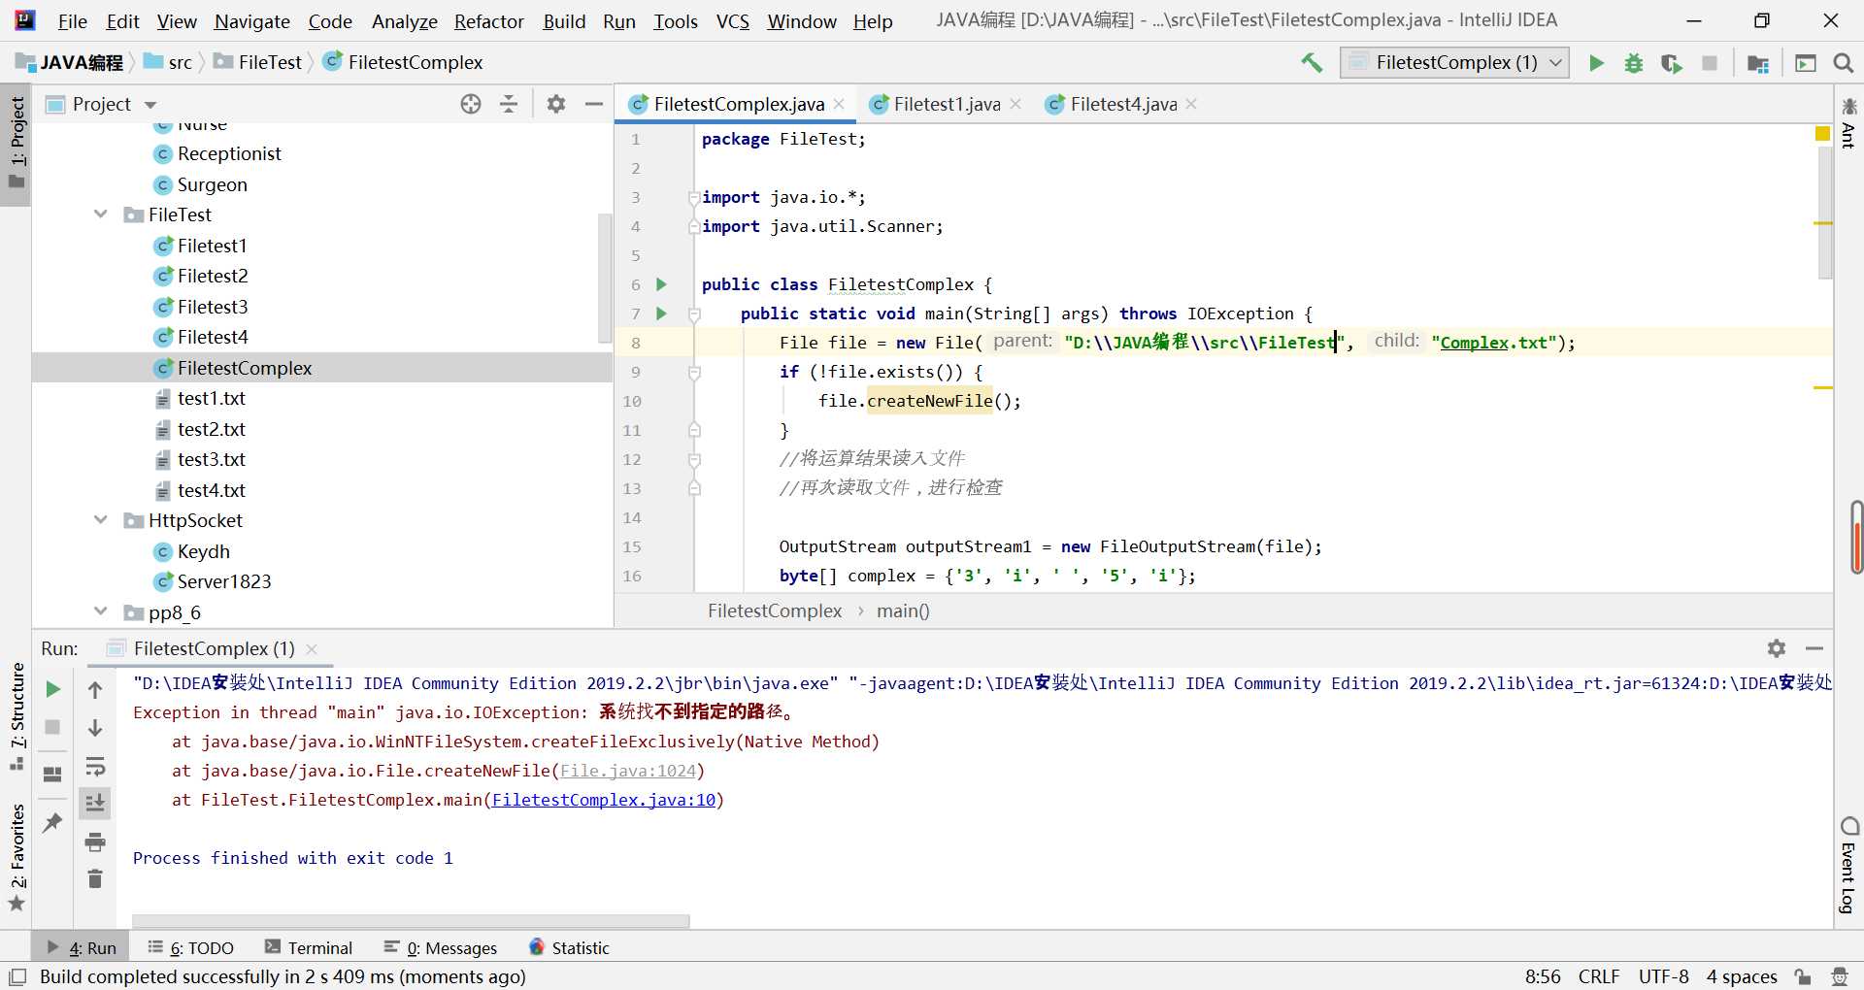The height and width of the screenshot is (990, 1864).
Task: Collapse the pp8_6 folder in tree
Action: pyautogui.click(x=101, y=611)
